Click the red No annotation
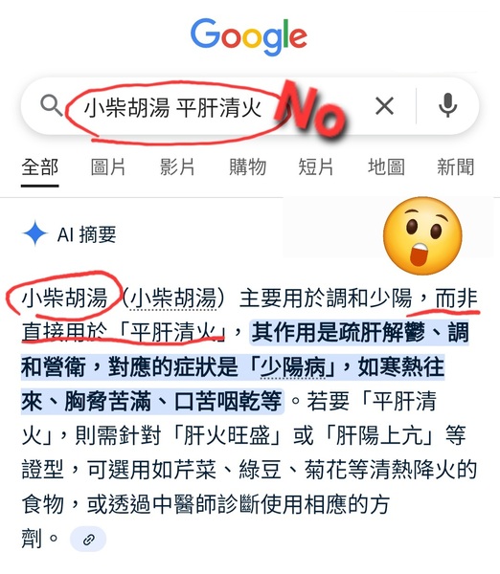Viewport: 500px width, 574px height. 311,109
